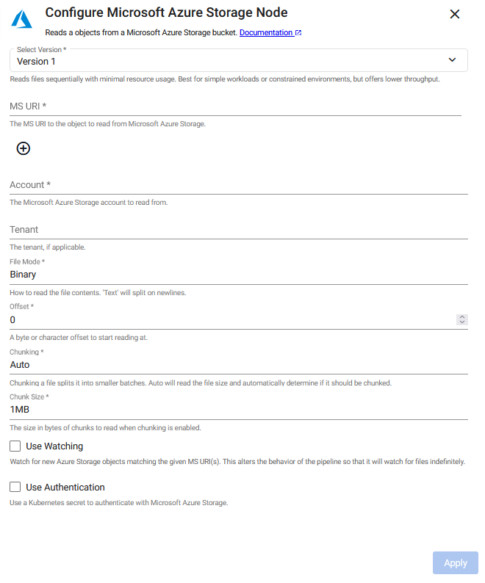Viewport: 485px width, 583px height.
Task: Click the external link icon beside Documentation
Action: click(298, 33)
